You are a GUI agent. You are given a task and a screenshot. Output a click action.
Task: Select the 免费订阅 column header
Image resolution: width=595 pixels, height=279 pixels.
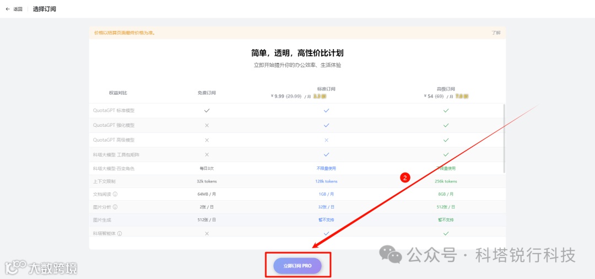pos(207,93)
